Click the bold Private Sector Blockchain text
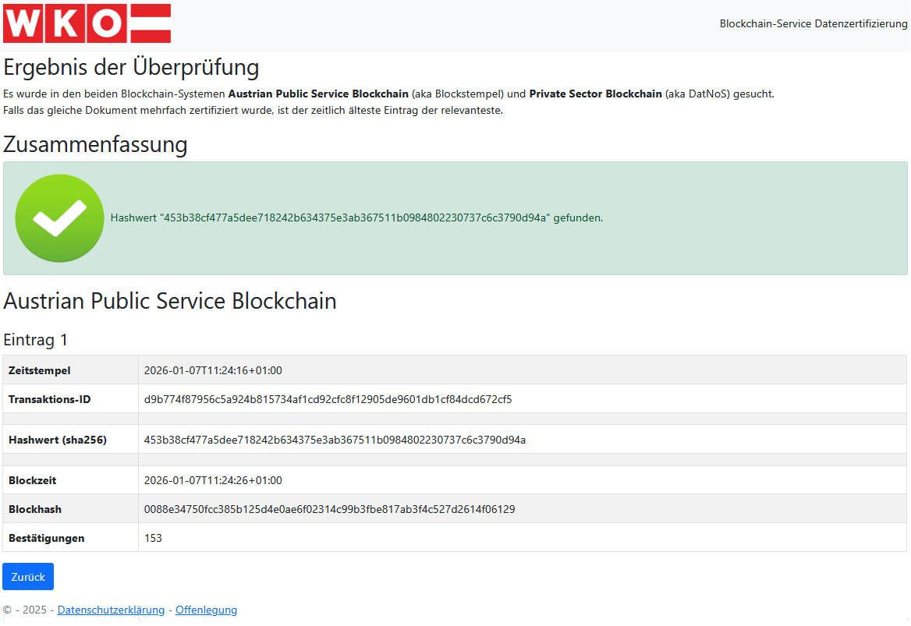The image size is (911, 626). point(595,94)
